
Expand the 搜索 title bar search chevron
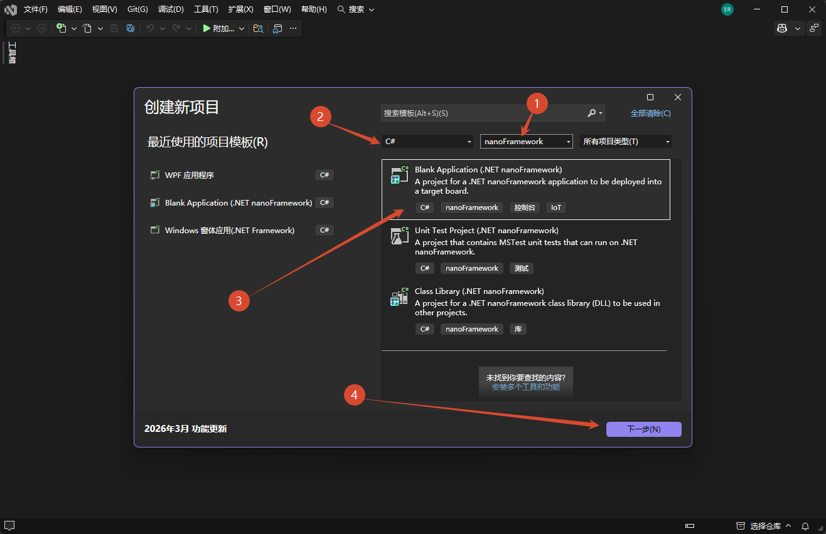click(372, 9)
